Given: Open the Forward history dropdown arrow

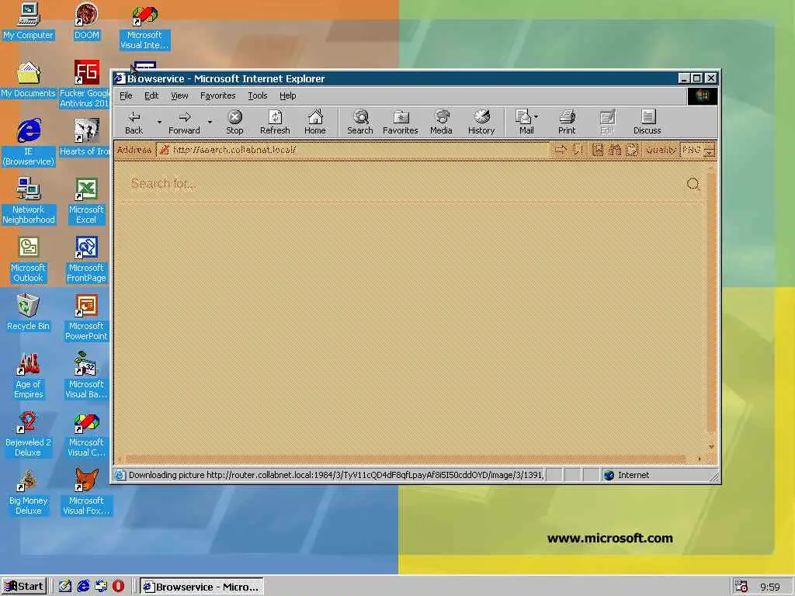Looking at the screenshot, I should [x=210, y=122].
